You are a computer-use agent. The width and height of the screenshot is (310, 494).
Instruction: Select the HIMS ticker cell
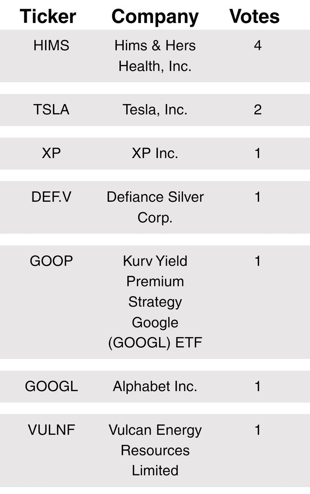click(x=51, y=46)
